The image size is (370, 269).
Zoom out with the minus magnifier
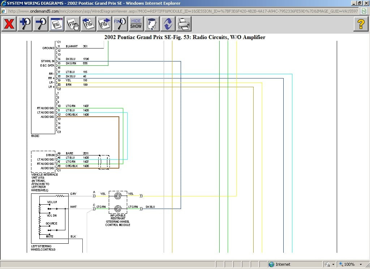click(41, 24)
